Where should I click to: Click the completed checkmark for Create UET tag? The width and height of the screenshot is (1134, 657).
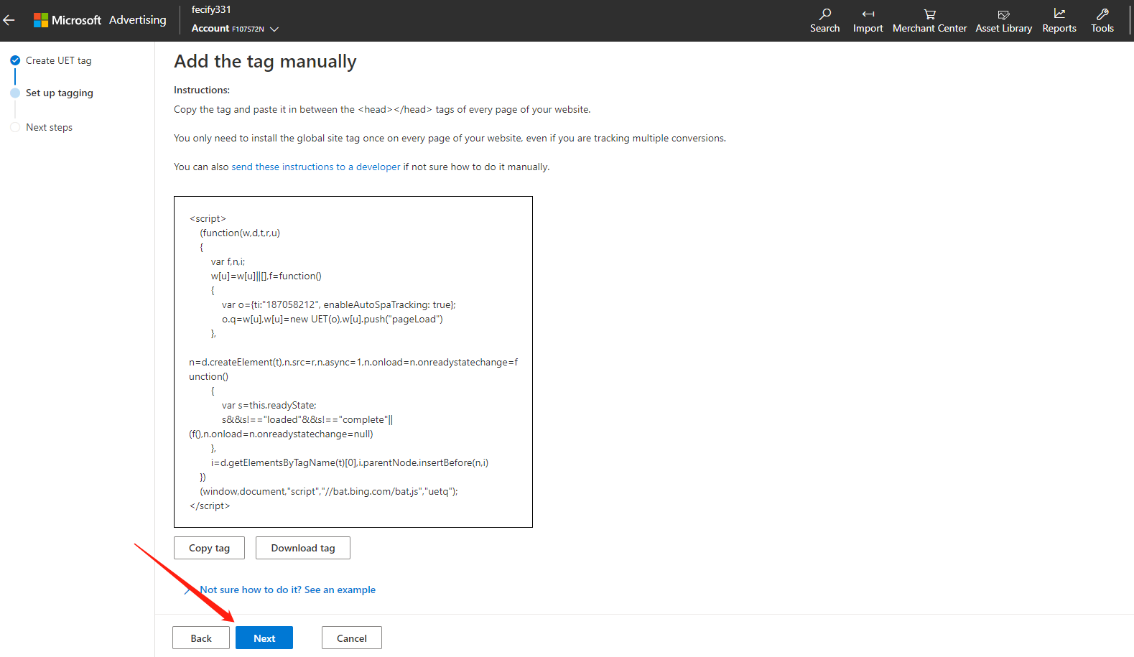click(x=15, y=60)
